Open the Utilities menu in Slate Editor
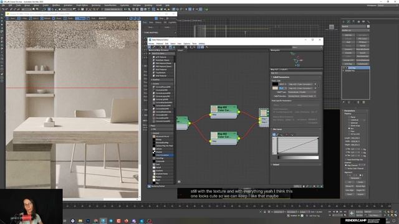 tap(201, 44)
